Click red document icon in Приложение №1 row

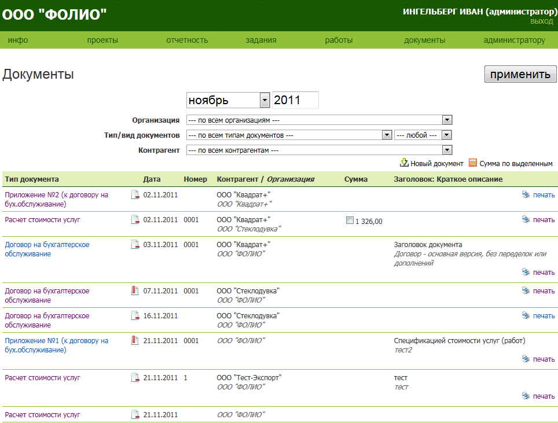point(135,340)
